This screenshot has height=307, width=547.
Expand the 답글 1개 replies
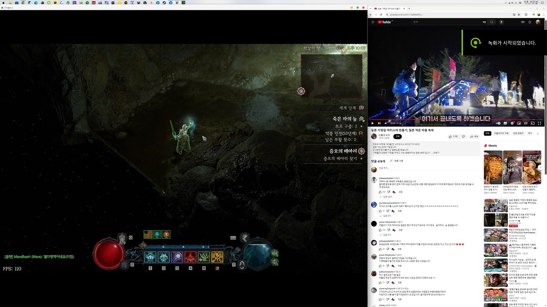(x=385, y=216)
